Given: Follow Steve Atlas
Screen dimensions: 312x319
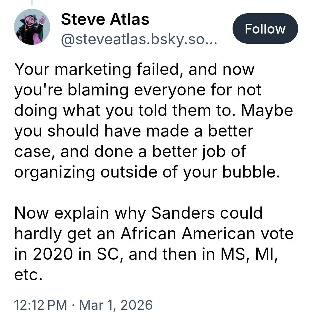Looking at the screenshot, I should coord(265,28).
